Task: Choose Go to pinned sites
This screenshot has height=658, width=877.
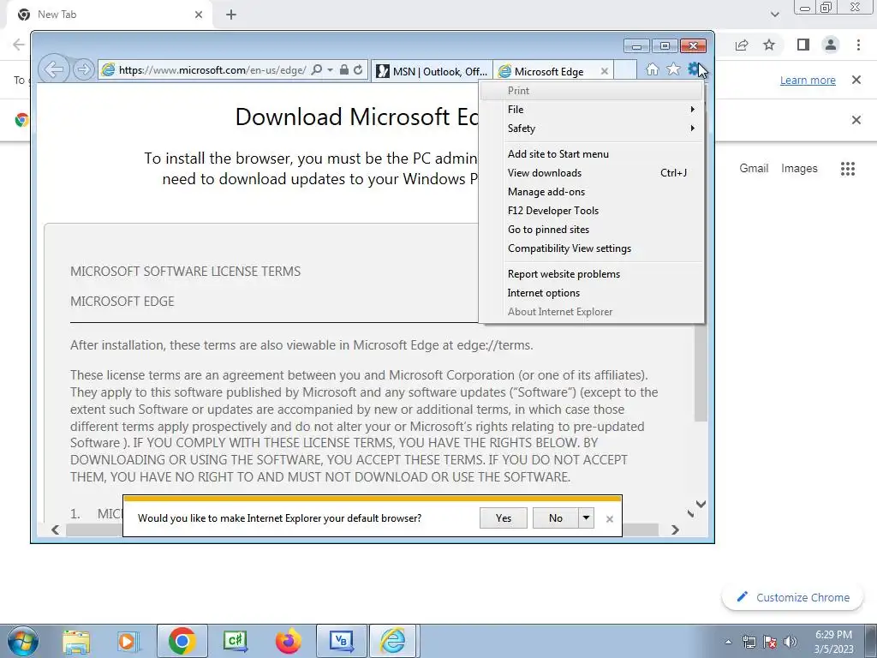Action: (591, 230)
